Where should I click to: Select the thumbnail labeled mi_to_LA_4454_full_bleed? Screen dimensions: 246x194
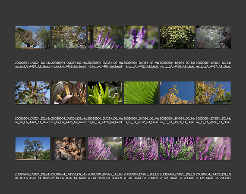click(33, 37)
